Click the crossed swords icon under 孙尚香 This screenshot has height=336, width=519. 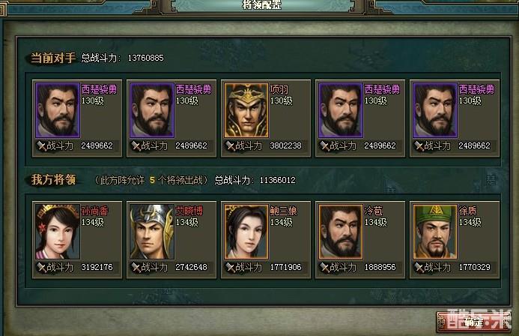click(41, 268)
